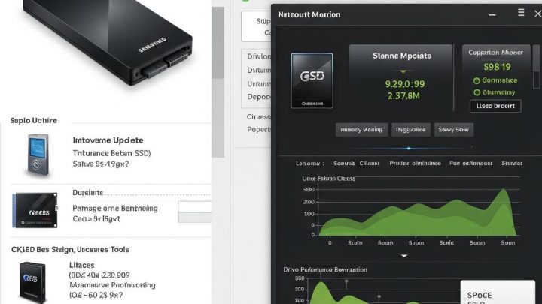The width and height of the screenshot is (542, 304).
Task: Click the nanaoy Maniog button
Action: [361, 130]
